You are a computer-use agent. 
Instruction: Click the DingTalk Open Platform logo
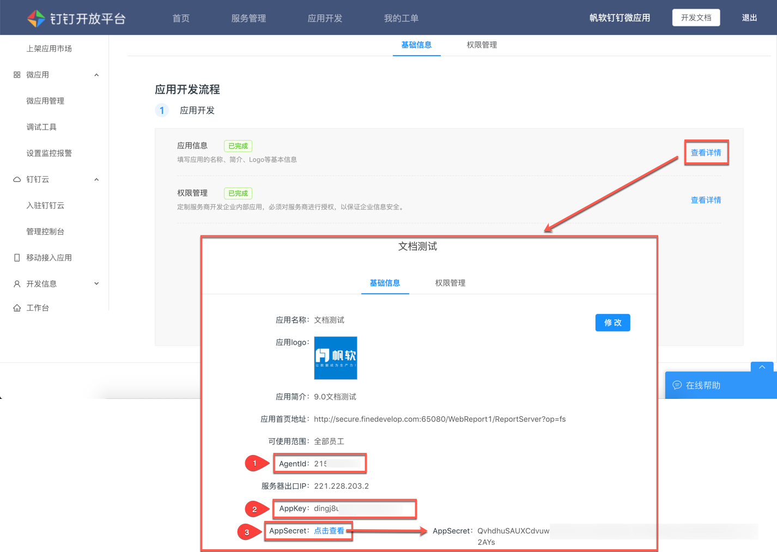pos(76,19)
